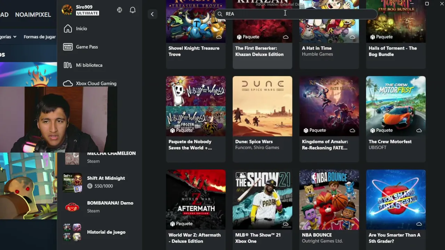This screenshot has width=445, height=250.
Task: Open the Game Pass icon in sidebar
Action: tap(68, 47)
